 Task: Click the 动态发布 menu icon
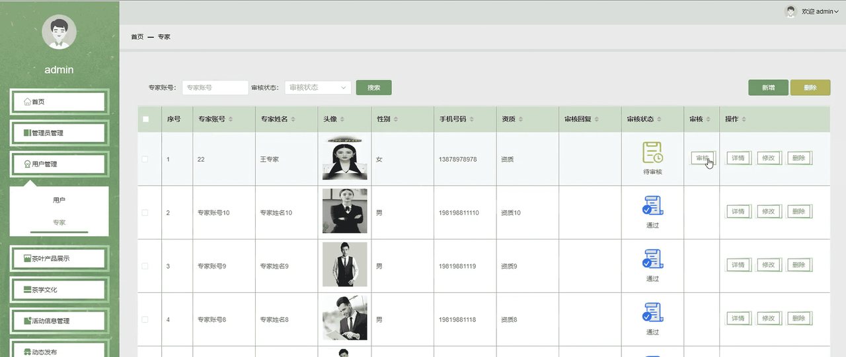pos(27,352)
